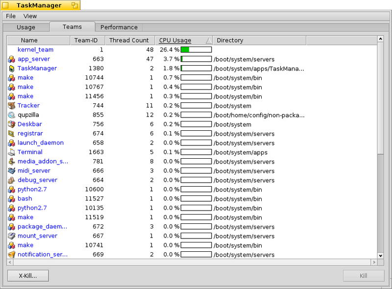Select the Teams tab
Image resolution: width=392 pixels, height=289 pixels.
click(72, 27)
